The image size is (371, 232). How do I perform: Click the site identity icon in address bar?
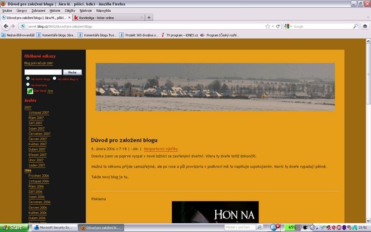pos(23,26)
